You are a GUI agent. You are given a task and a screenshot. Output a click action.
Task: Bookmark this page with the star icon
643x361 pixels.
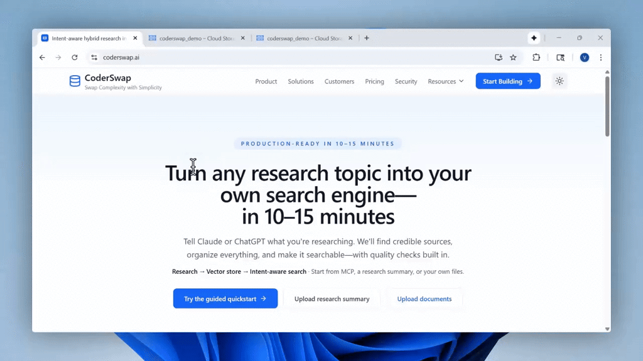[x=513, y=57]
